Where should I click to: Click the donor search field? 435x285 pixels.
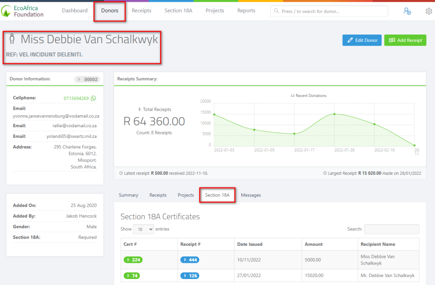click(329, 11)
